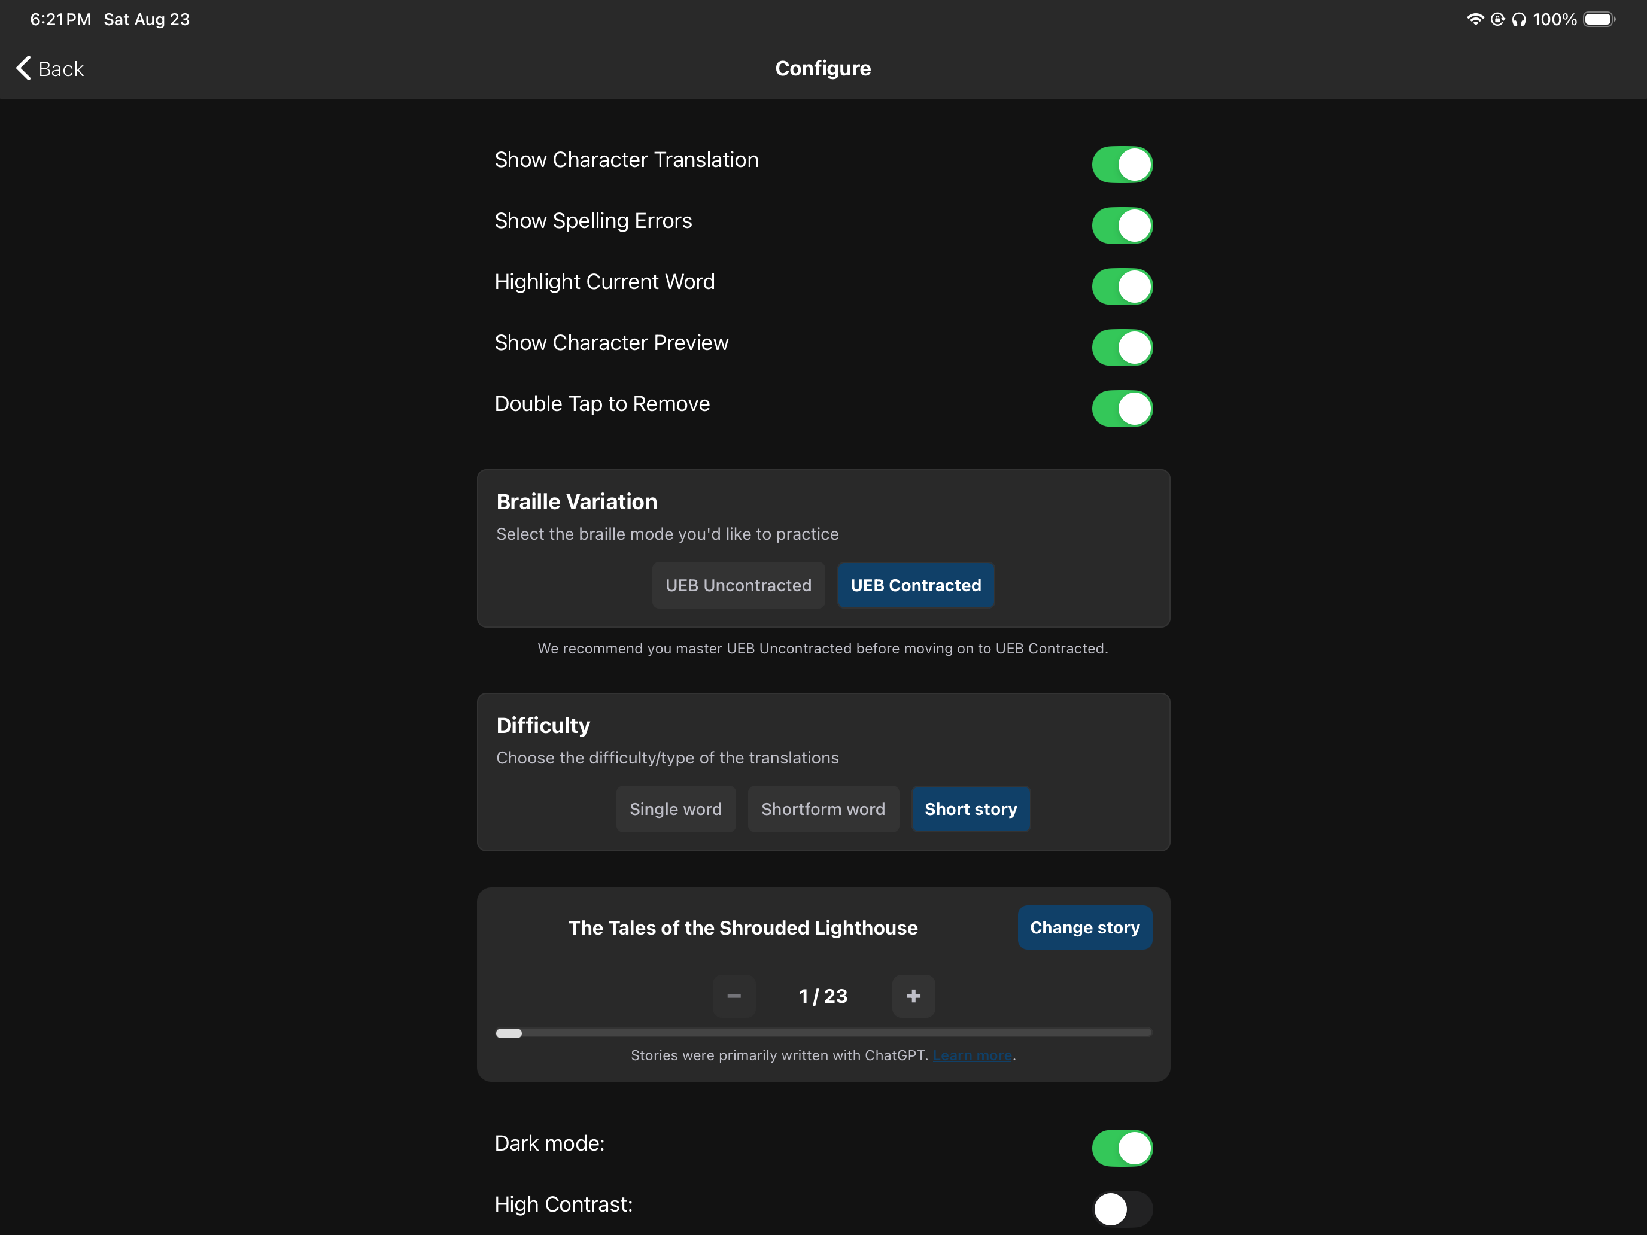Click the Change story button
The height and width of the screenshot is (1235, 1647).
(x=1085, y=927)
